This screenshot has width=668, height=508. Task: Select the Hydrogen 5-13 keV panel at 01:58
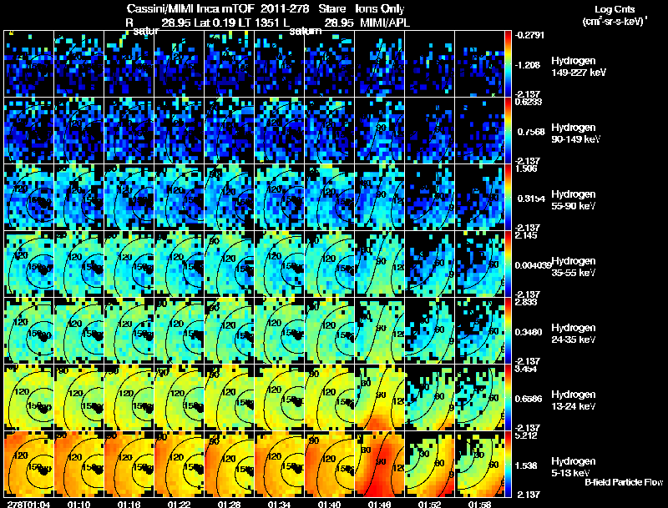479,465
